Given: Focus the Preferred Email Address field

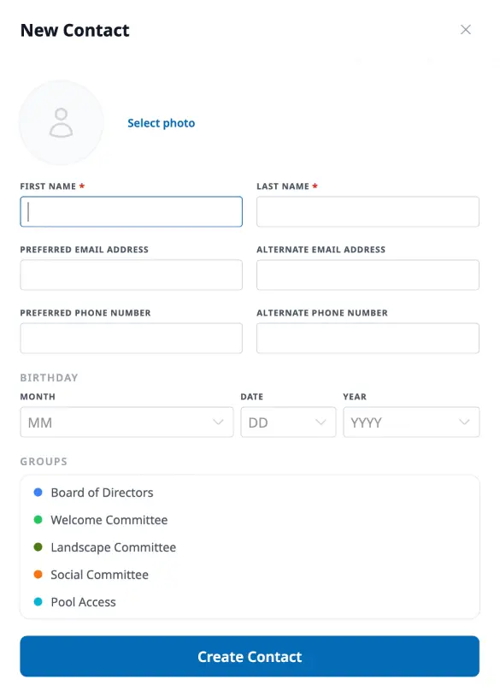Looking at the screenshot, I should (131, 275).
